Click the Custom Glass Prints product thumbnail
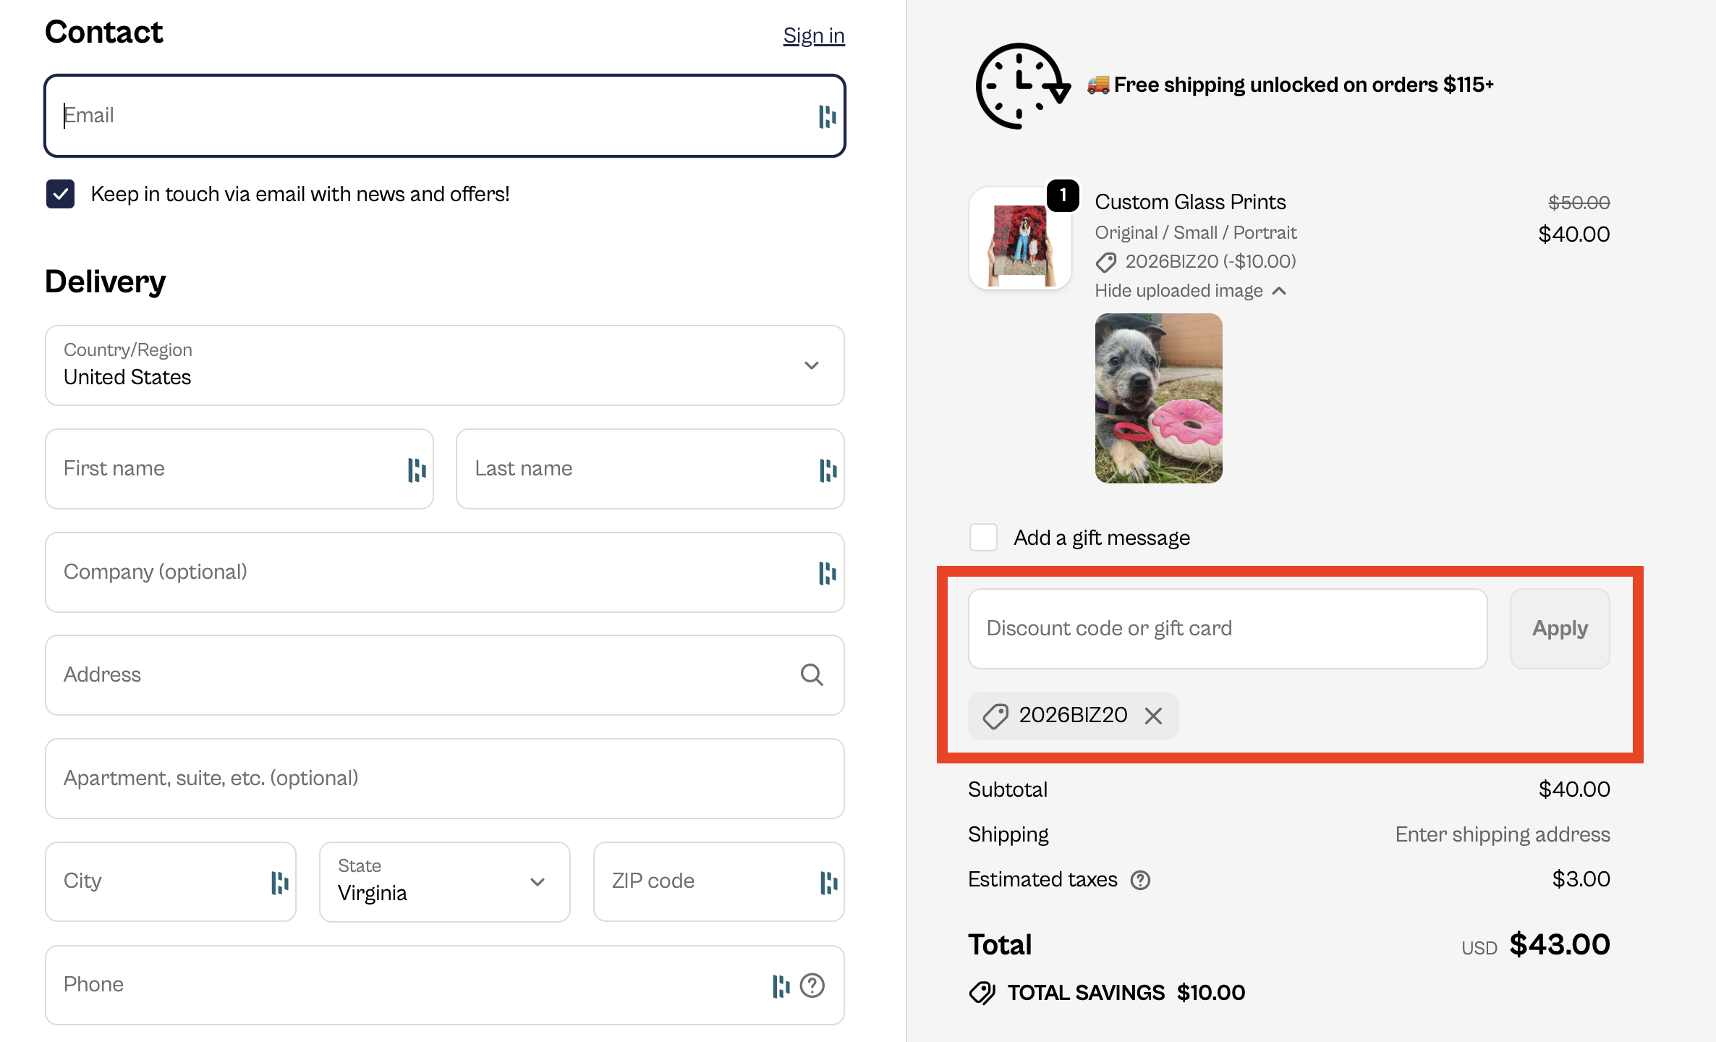This screenshot has height=1042, width=1716. 1020,240
